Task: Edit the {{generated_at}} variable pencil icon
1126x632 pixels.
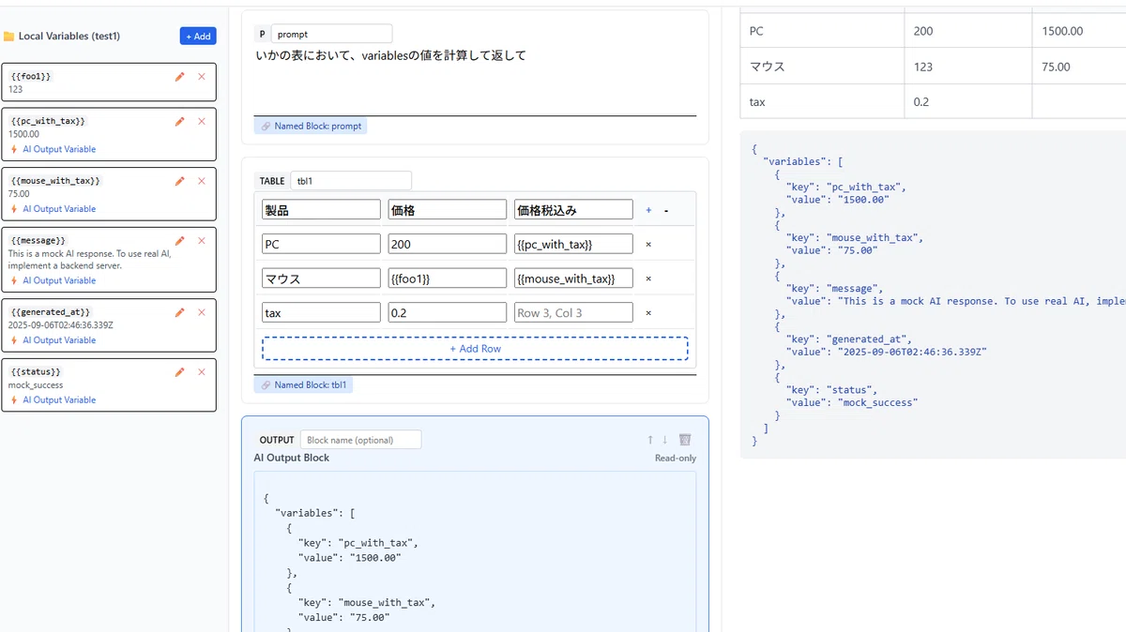Action: (180, 312)
